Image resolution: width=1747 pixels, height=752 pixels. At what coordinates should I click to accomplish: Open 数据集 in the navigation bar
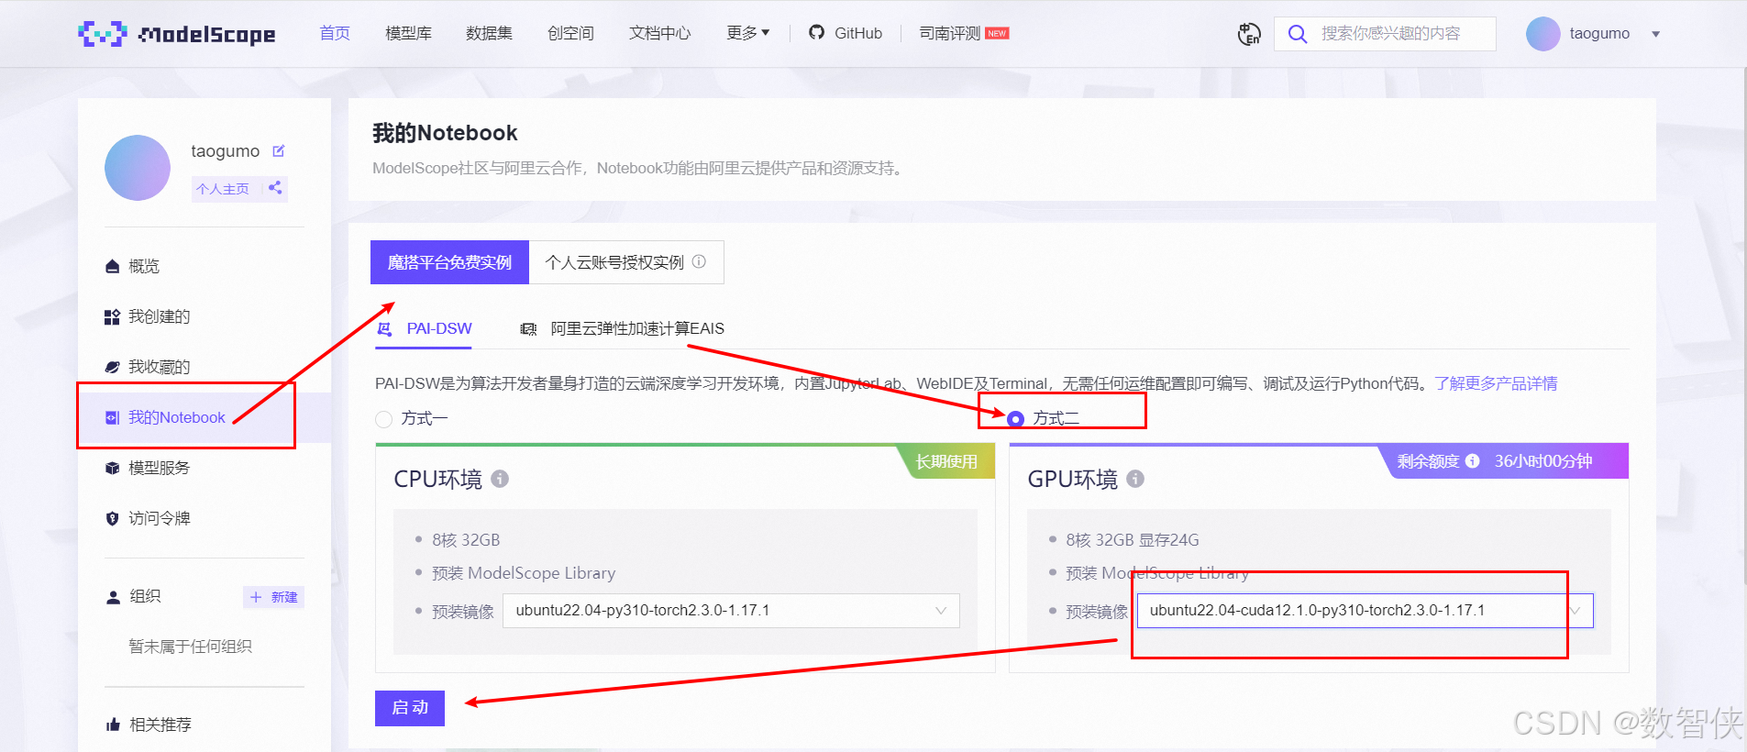(x=489, y=33)
